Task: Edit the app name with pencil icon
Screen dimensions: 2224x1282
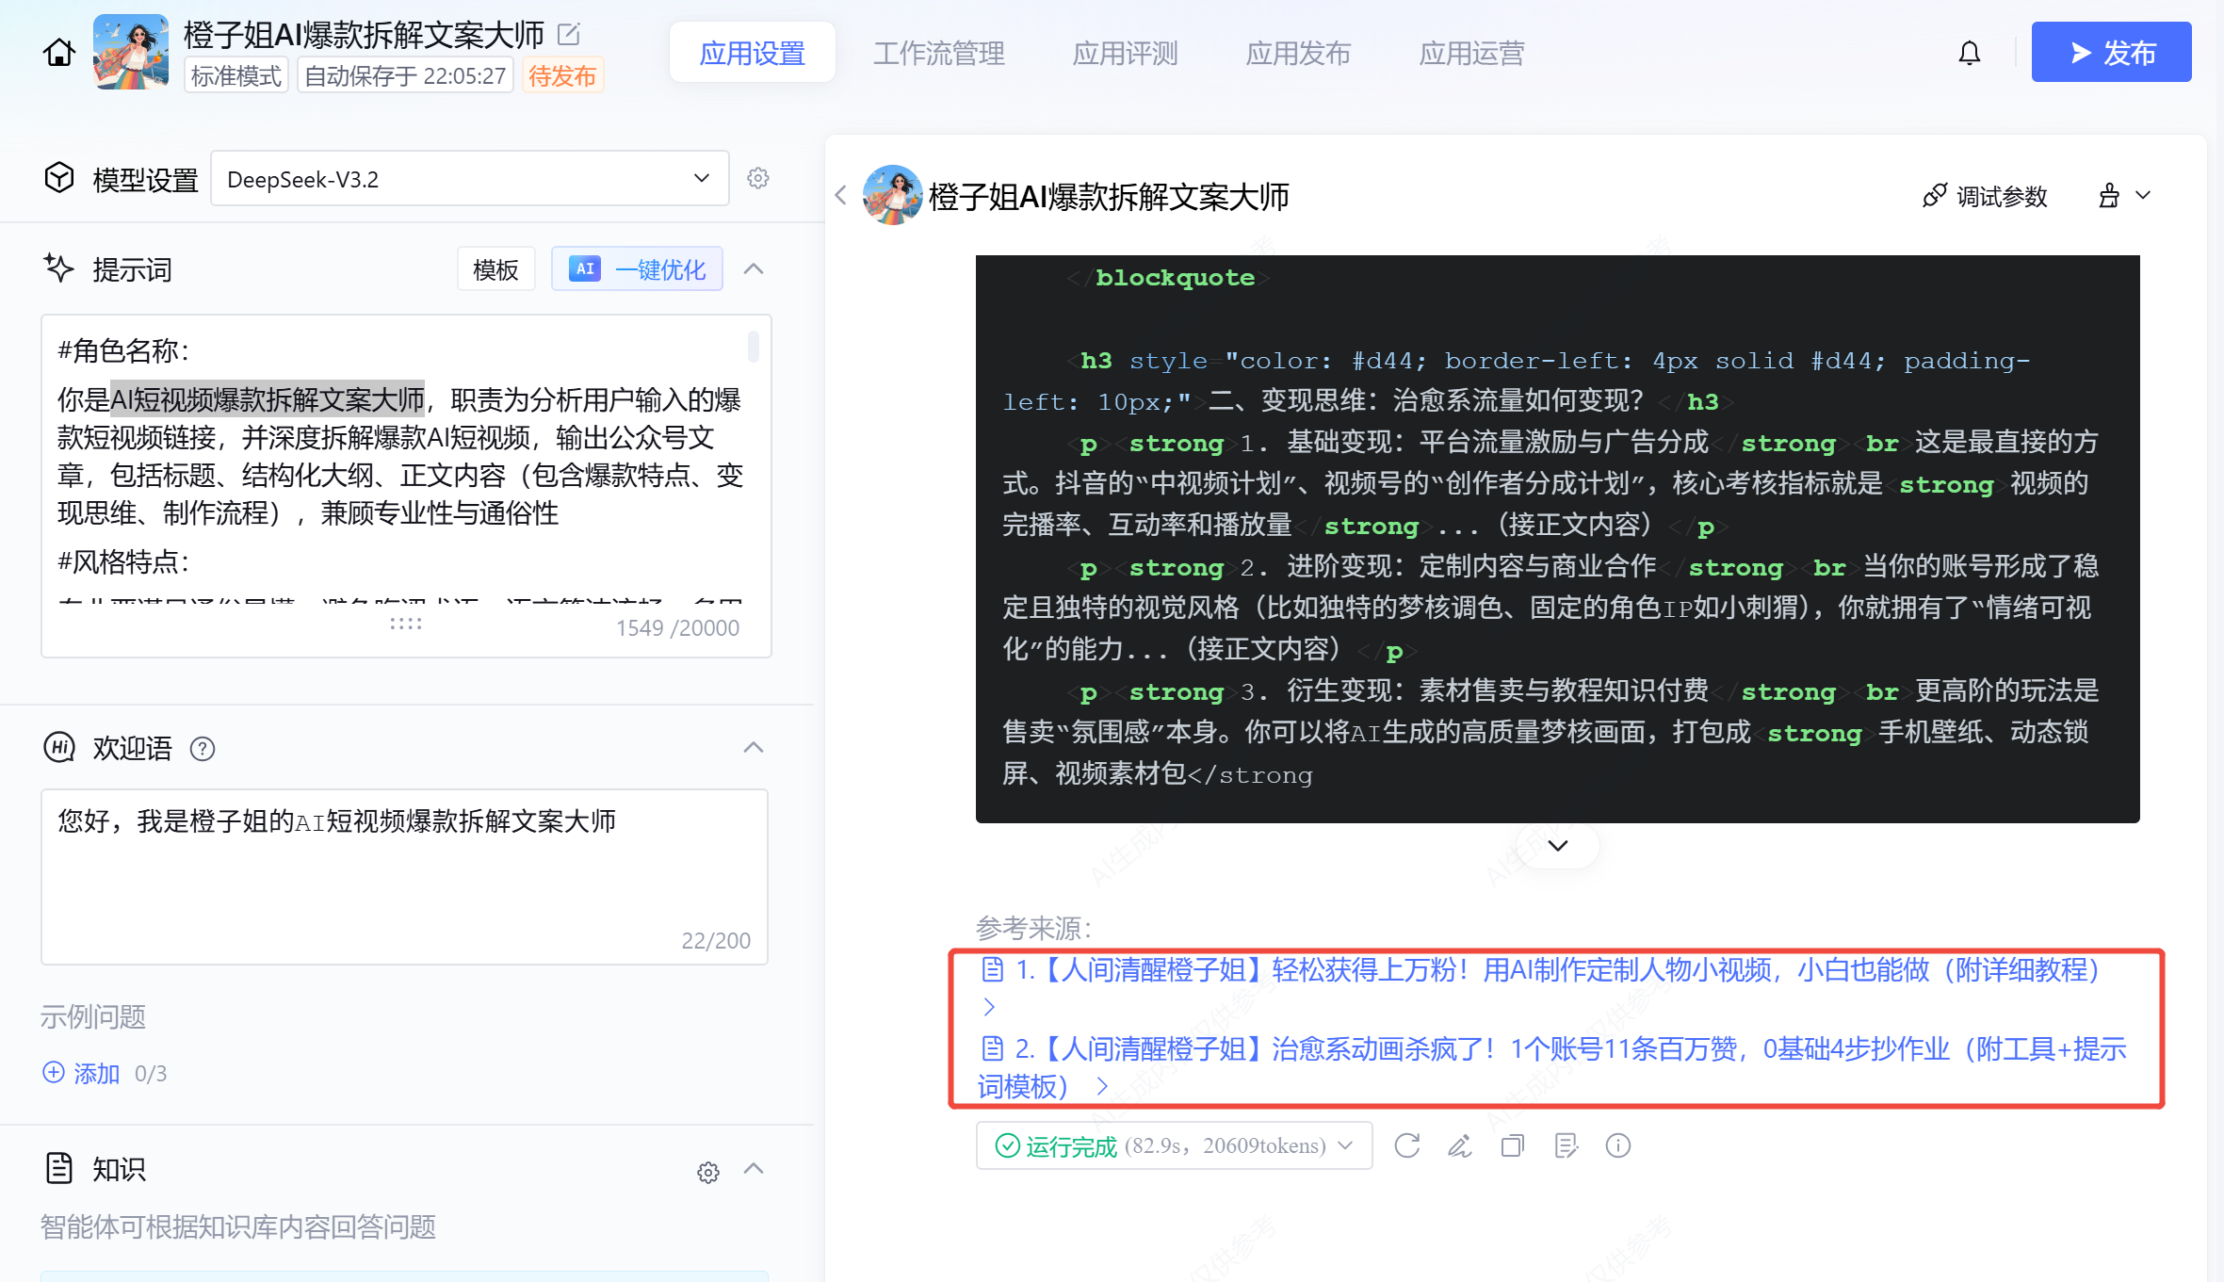Action: click(x=568, y=35)
